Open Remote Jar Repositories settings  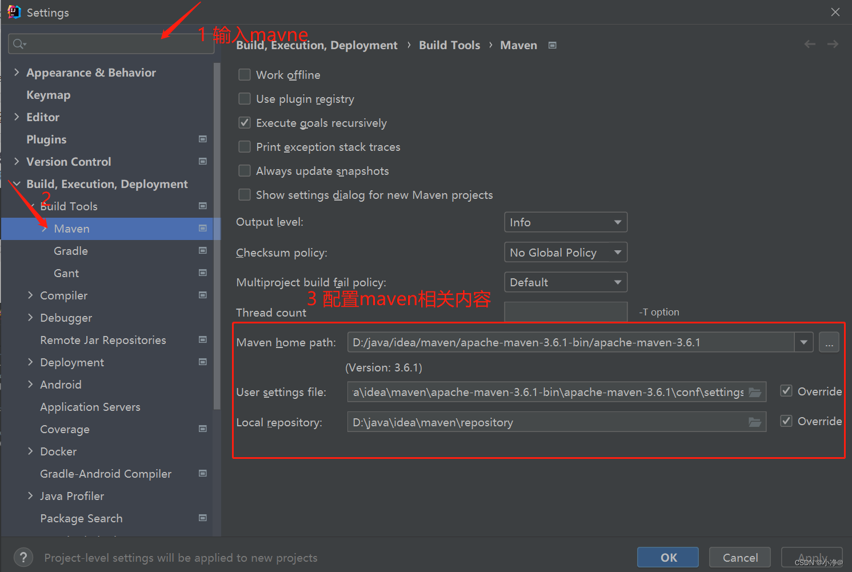coord(103,340)
